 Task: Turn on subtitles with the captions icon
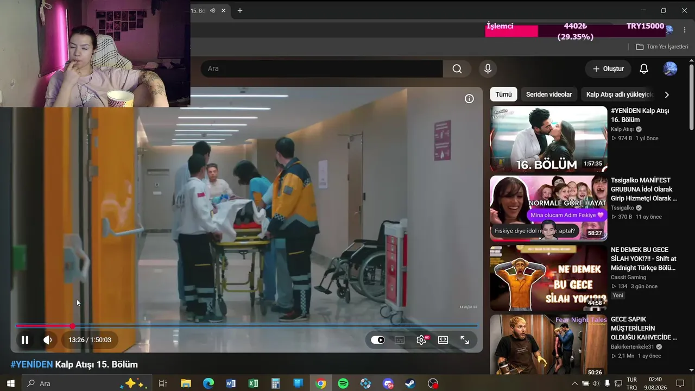click(400, 340)
